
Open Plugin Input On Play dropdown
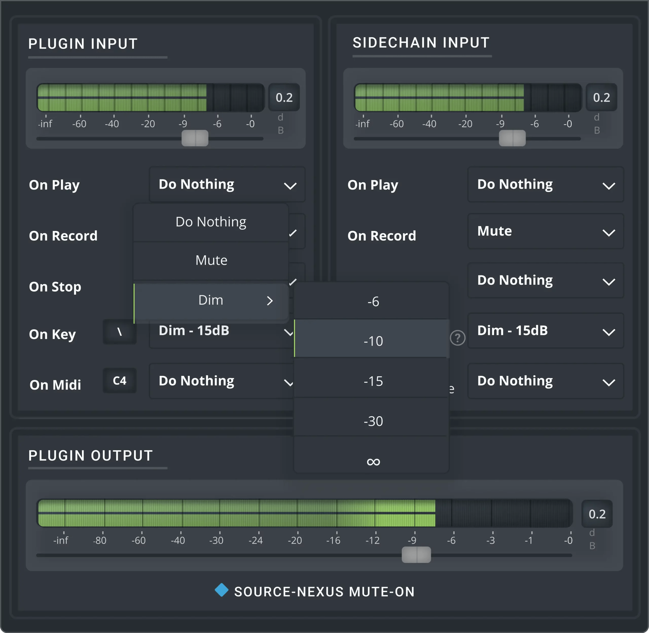click(227, 184)
